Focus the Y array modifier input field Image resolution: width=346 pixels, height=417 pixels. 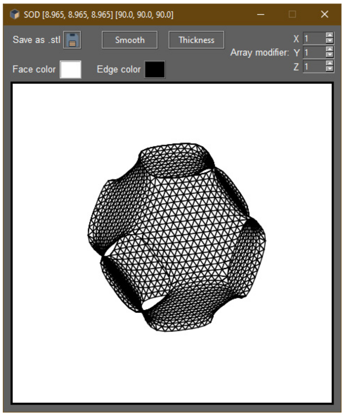(314, 53)
